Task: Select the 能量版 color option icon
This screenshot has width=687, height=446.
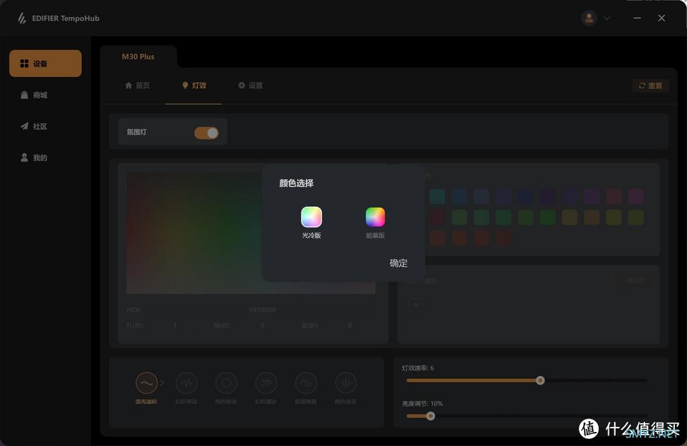Action: [375, 217]
